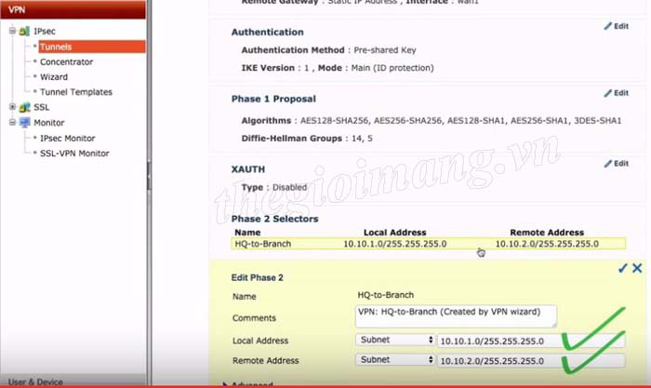
Task: Click the Comments text field
Action: point(456,316)
